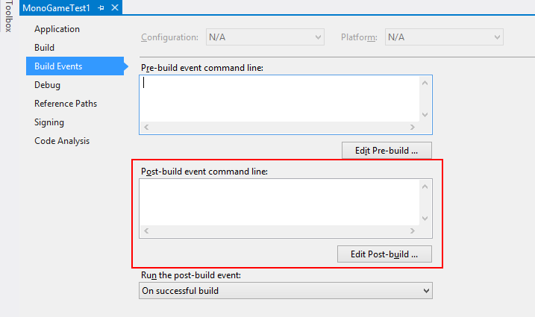
Task: Go to the Signing page
Action: tap(49, 122)
